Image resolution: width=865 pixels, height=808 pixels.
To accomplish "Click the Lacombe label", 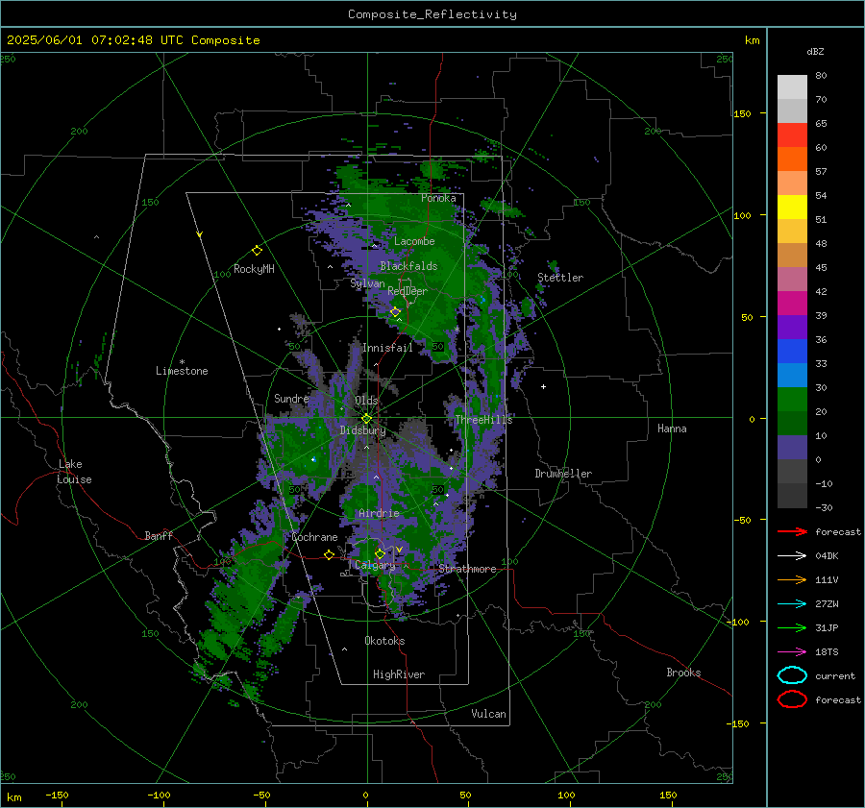I will pos(414,241).
